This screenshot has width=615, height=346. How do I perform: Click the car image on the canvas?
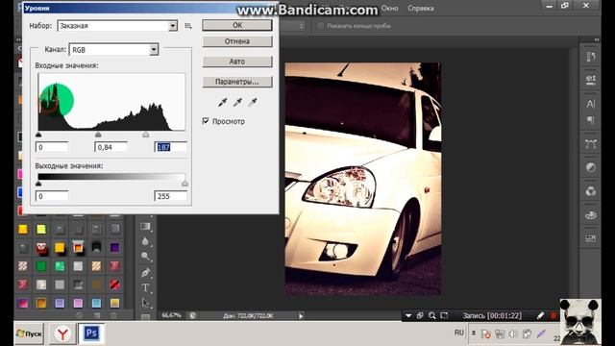tap(363, 179)
